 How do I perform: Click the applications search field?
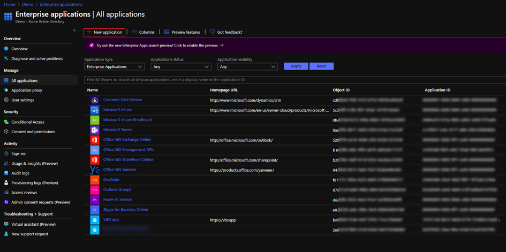tap(295, 80)
